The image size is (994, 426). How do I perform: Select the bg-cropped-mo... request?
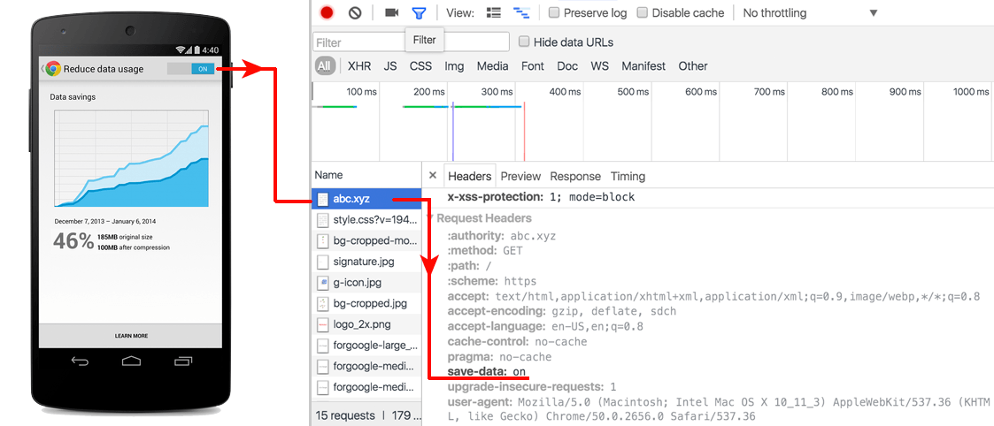coord(366,240)
